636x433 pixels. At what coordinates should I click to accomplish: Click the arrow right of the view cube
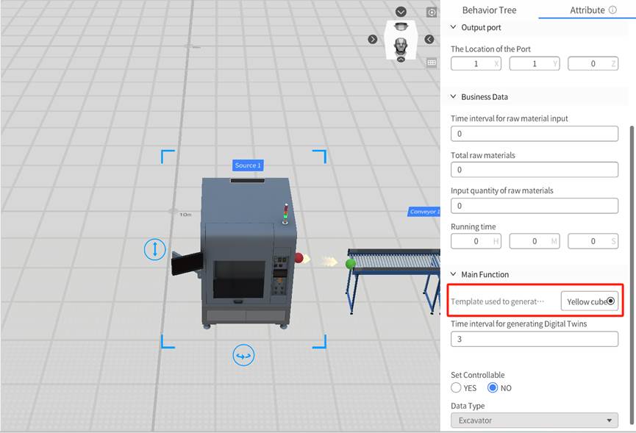point(429,39)
